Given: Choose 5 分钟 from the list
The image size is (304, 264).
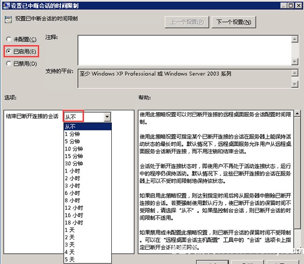Looking at the screenshot, I should [87, 141].
